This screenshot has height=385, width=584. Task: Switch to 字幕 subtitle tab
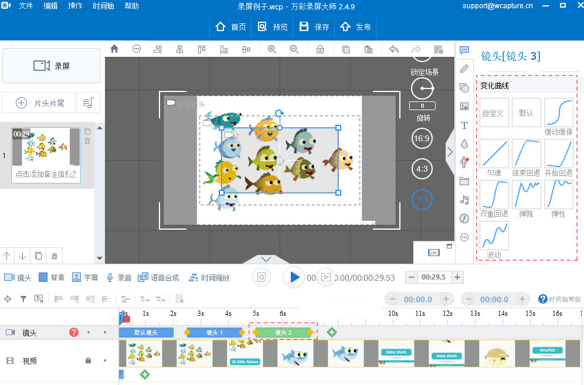click(x=85, y=278)
